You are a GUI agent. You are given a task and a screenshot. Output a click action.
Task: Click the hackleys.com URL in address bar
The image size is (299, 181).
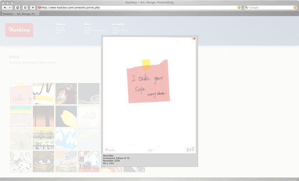tap(71, 8)
